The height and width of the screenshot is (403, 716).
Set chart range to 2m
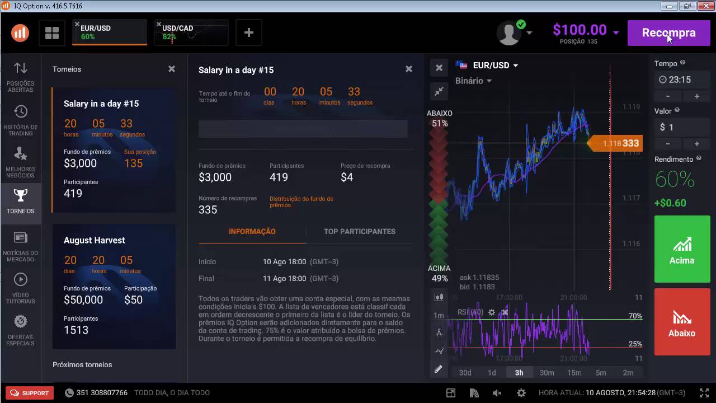click(x=628, y=373)
